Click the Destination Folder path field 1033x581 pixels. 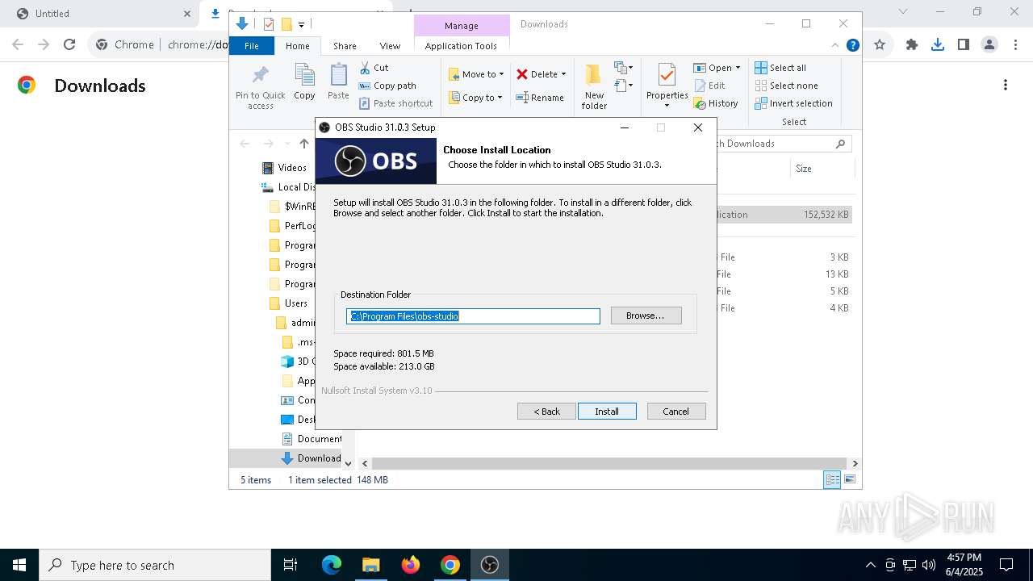coord(473,316)
